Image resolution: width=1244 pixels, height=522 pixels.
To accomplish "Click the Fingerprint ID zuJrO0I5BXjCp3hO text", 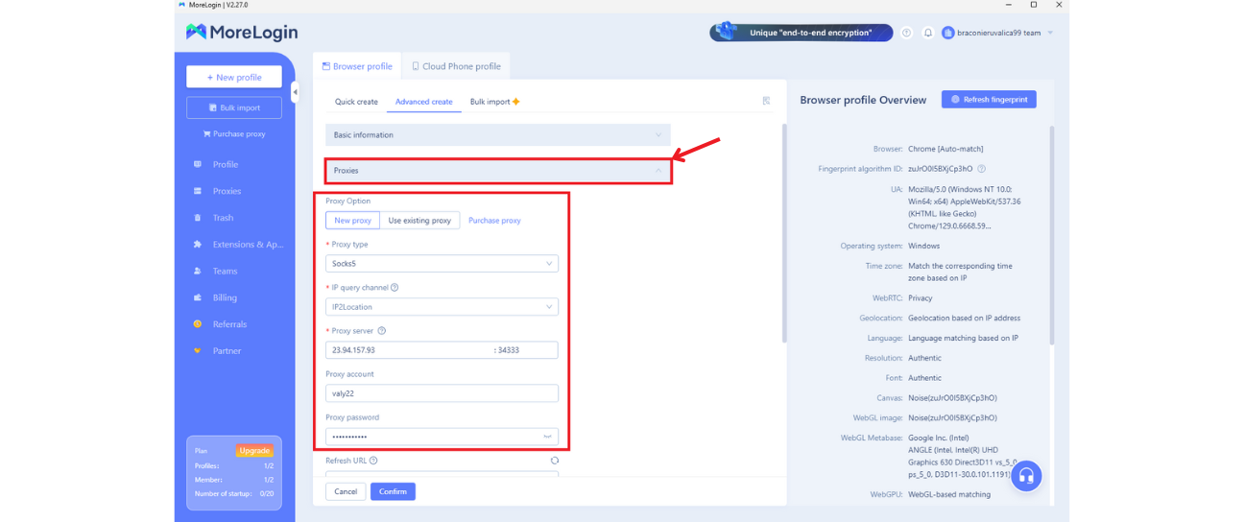I will coord(941,169).
